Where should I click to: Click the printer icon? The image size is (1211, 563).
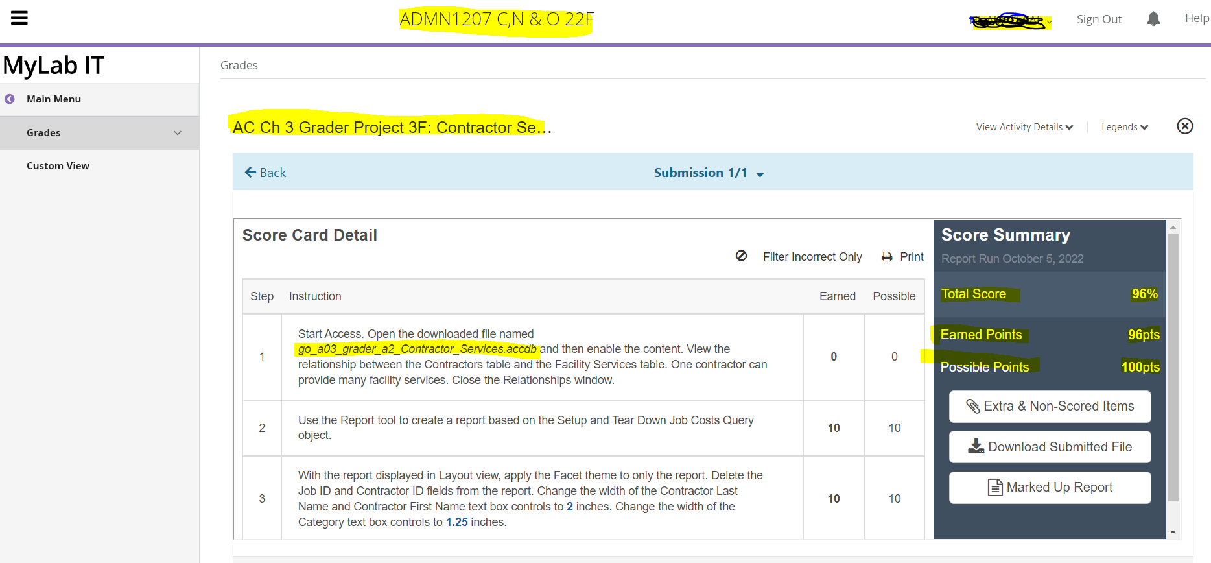(x=887, y=257)
